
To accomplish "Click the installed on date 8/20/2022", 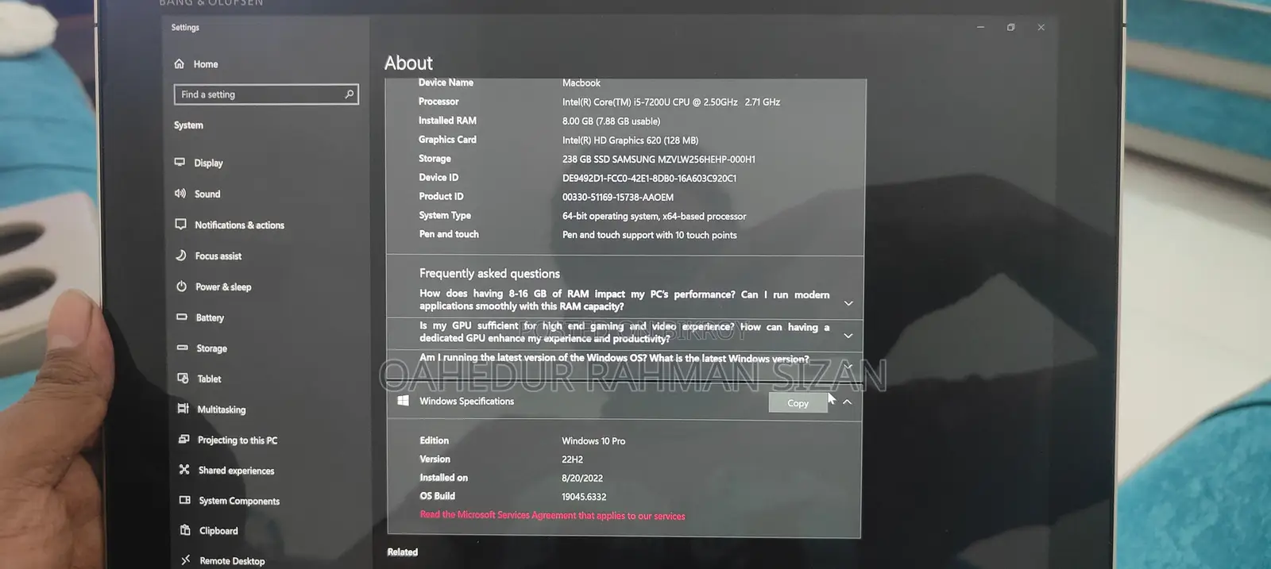I will (582, 479).
